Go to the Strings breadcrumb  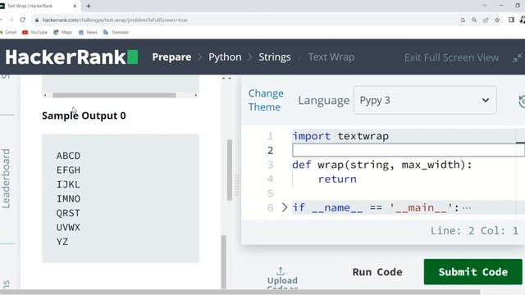[275, 57]
